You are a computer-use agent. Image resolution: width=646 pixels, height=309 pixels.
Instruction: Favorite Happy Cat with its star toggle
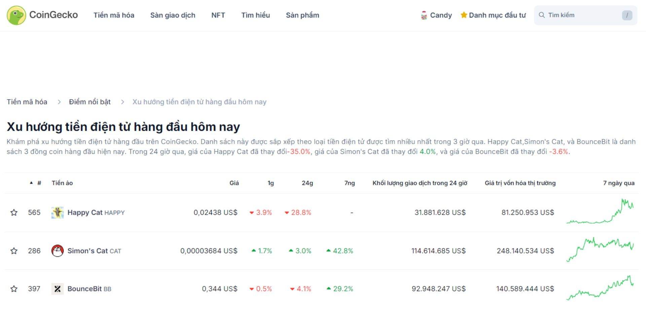point(14,212)
